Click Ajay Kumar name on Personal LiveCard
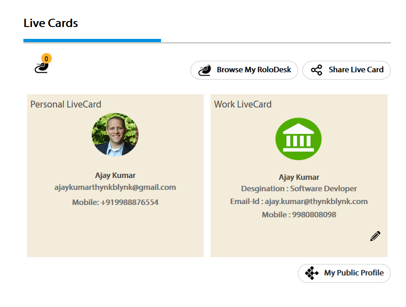406x307 pixels. click(x=115, y=175)
